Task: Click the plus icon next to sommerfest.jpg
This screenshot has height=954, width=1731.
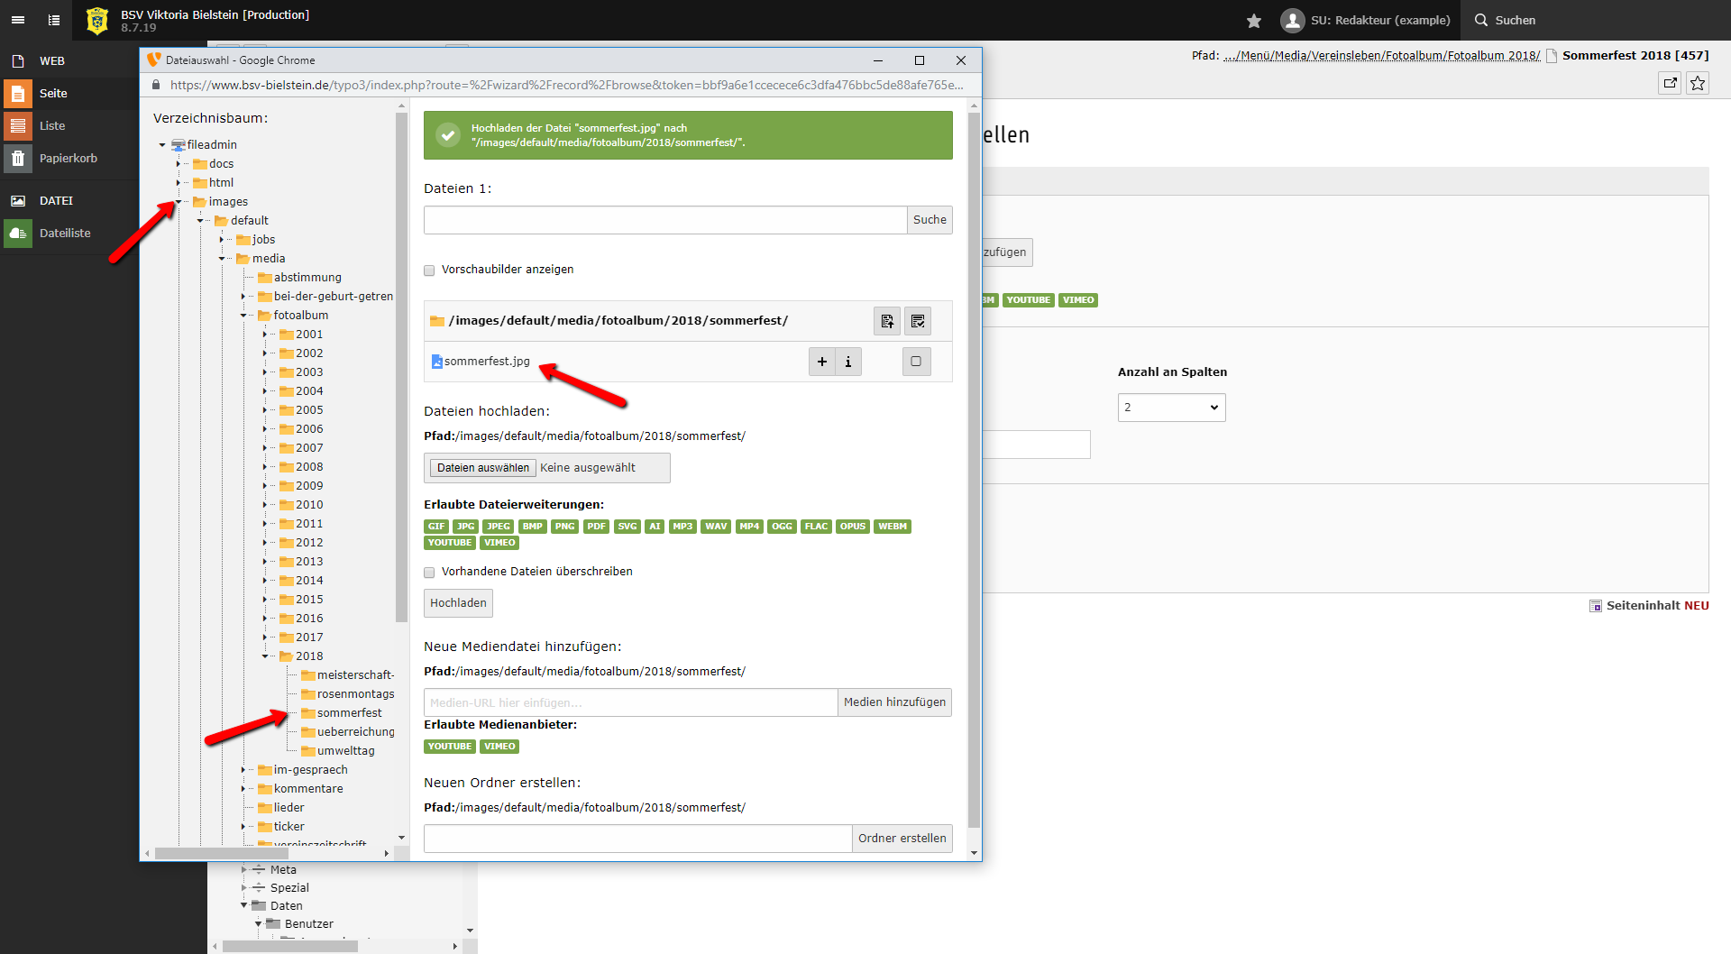Action: pos(821,362)
